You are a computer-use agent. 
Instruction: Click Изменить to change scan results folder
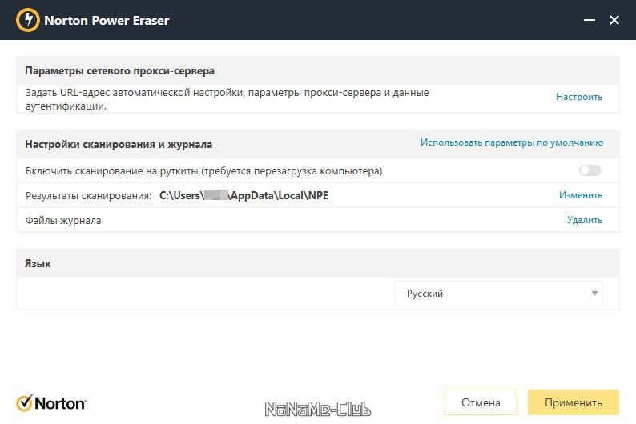[x=580, y=195]
